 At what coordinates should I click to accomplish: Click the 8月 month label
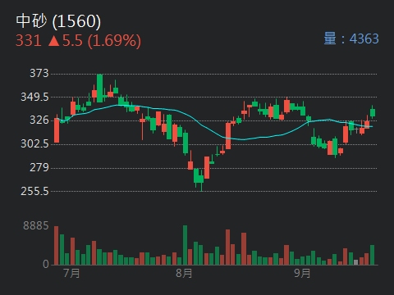point(184,273)
